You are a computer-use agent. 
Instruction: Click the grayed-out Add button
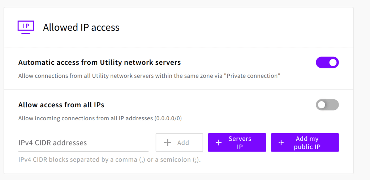179,143
